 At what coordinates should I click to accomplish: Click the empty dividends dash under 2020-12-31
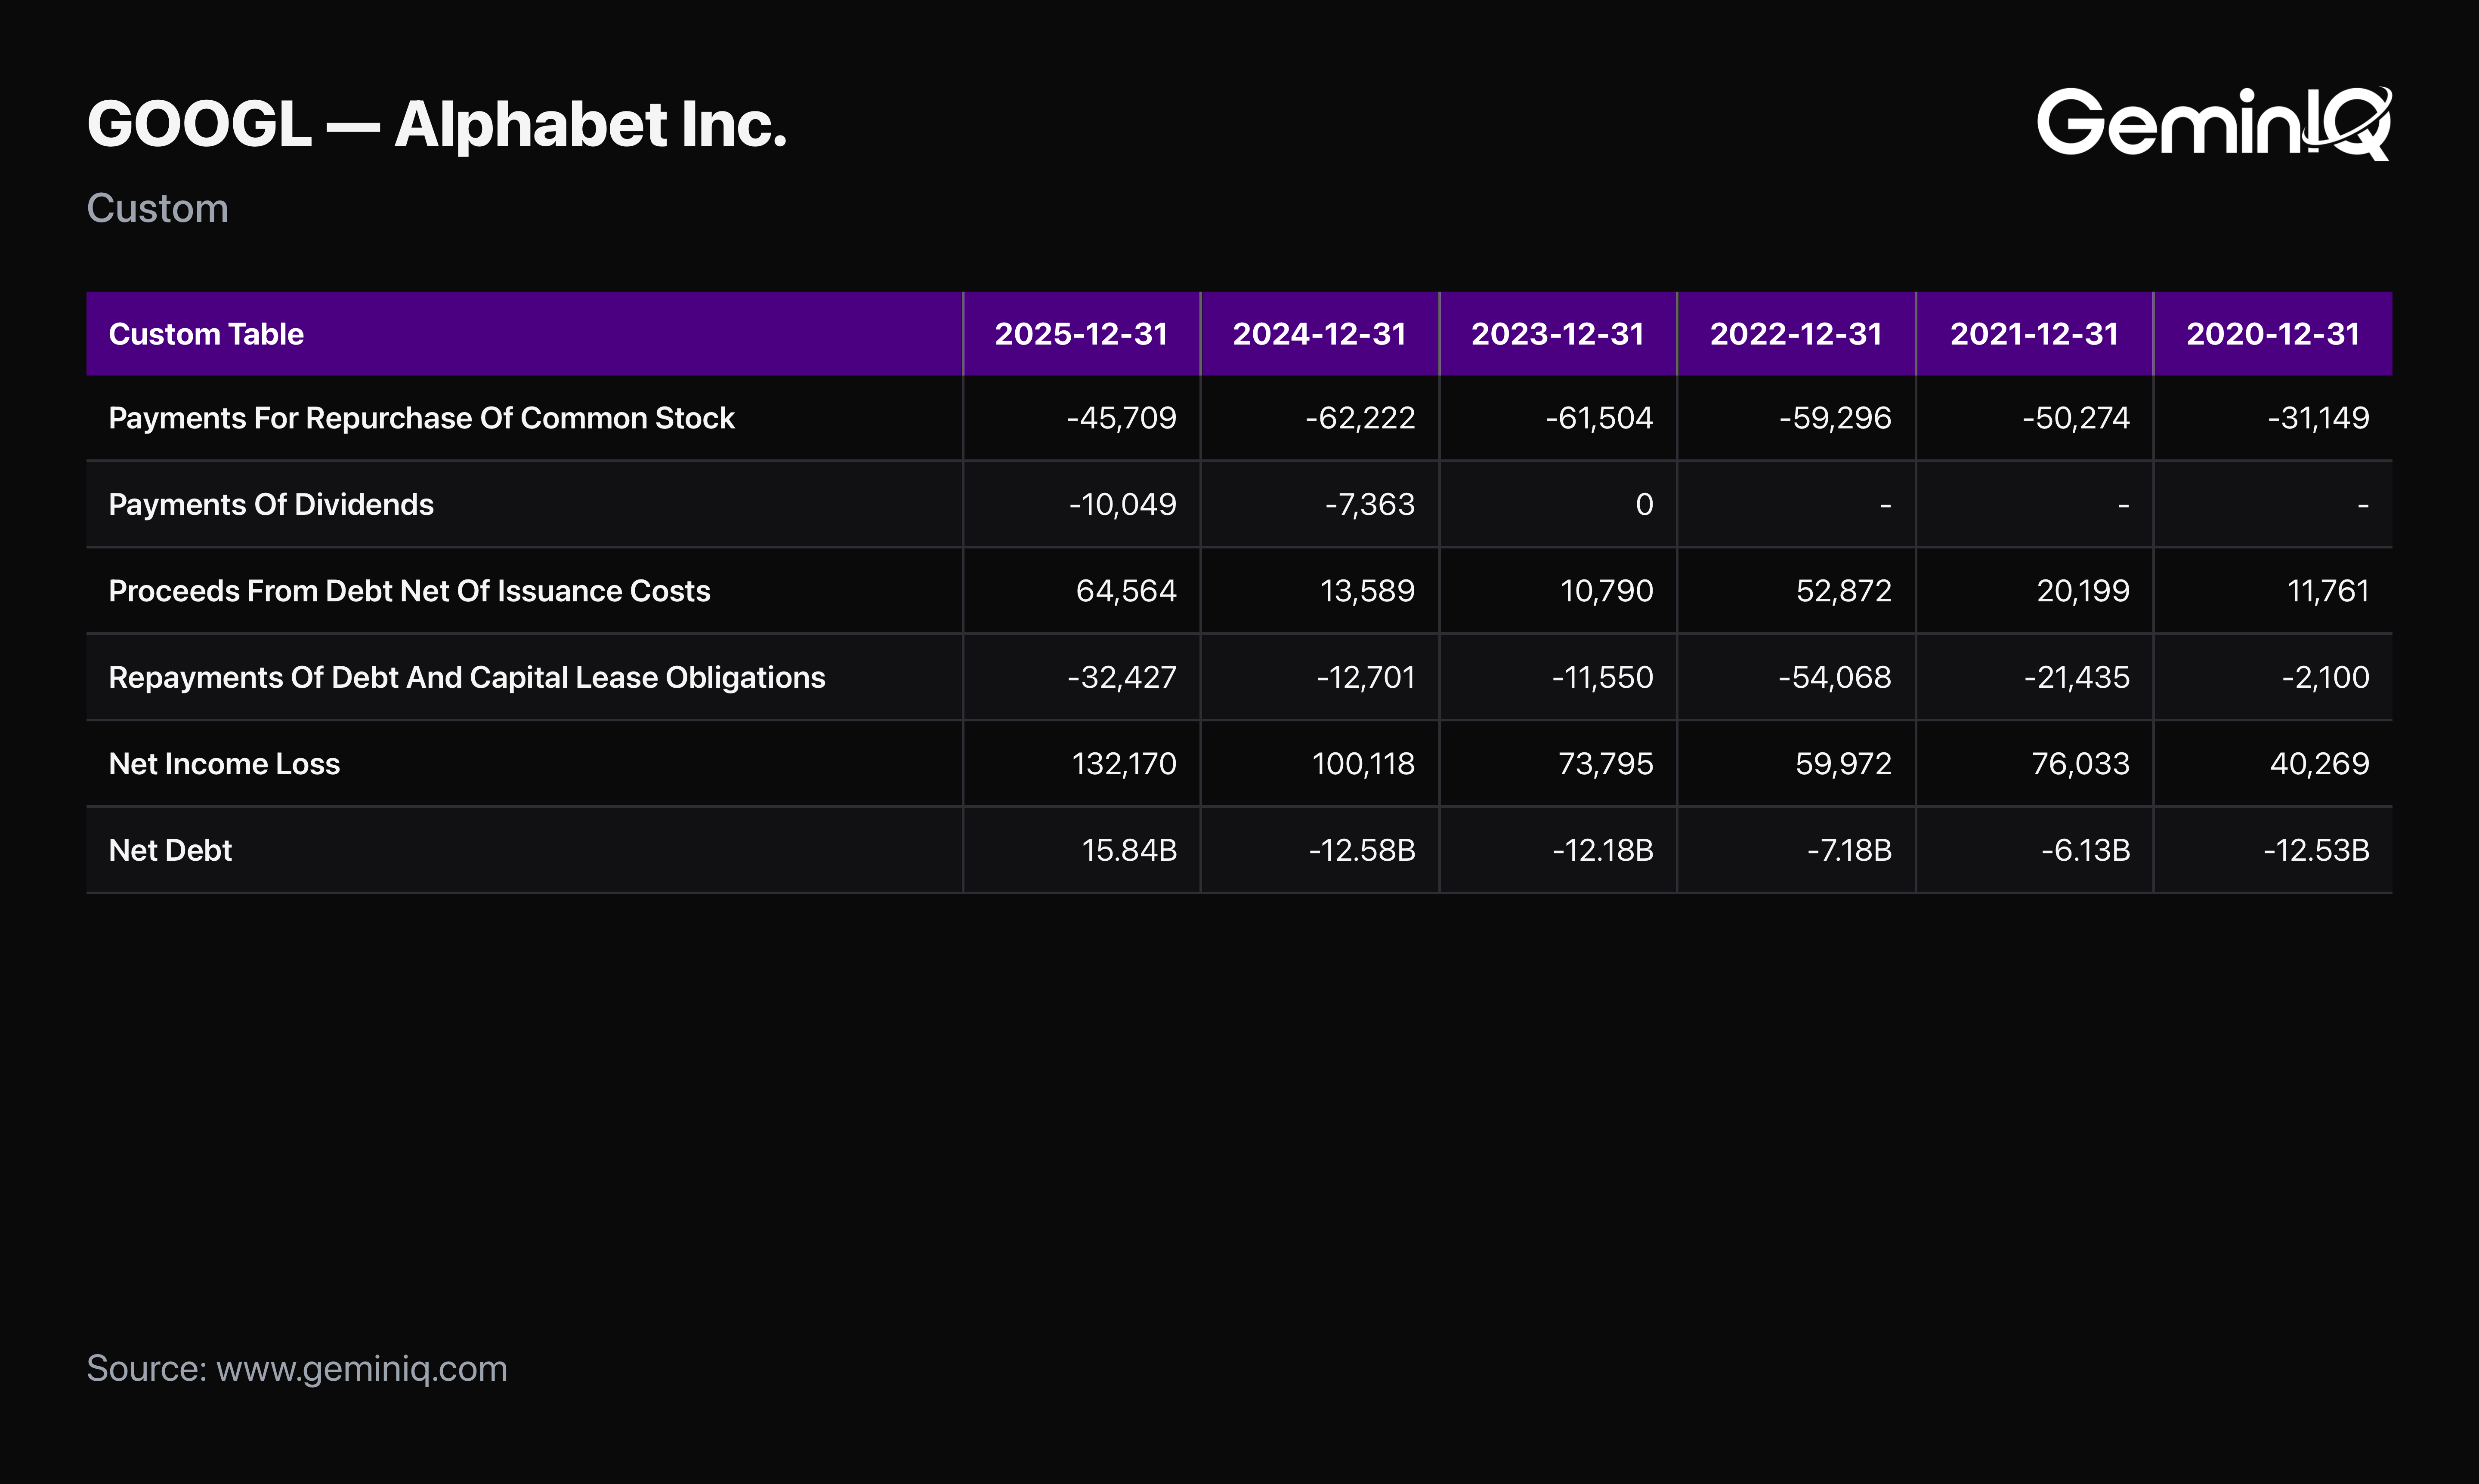2363,506
